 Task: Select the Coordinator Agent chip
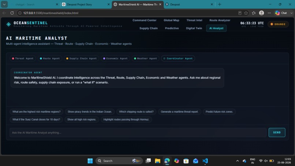click(178, 58)
